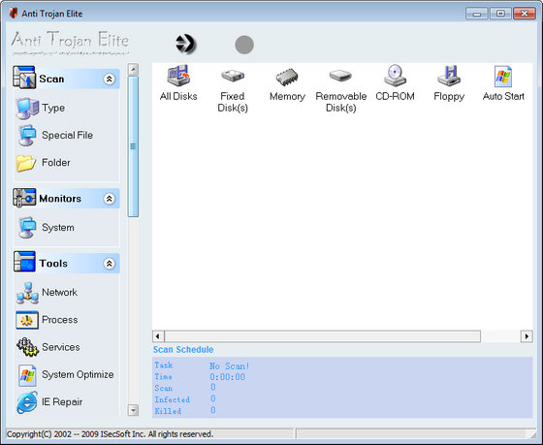The image size is (543, 445).
Task: Choose the Floppy disk icon
Action: tap(449, 76)
